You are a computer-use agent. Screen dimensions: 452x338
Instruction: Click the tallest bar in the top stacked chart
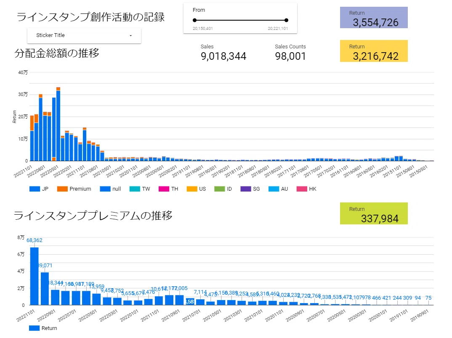[x=58, y=124]
